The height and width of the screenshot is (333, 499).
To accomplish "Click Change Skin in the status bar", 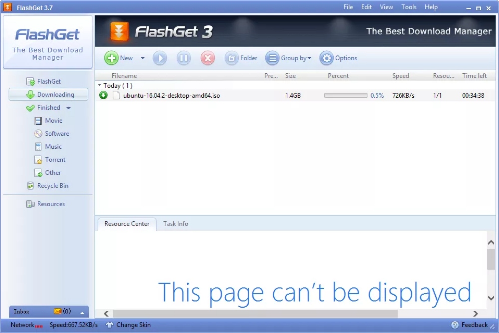I will click(x=128, y=325).
